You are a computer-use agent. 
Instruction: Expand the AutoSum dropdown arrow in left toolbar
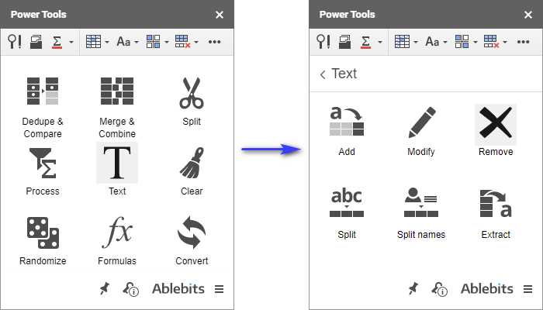[71, 42]
